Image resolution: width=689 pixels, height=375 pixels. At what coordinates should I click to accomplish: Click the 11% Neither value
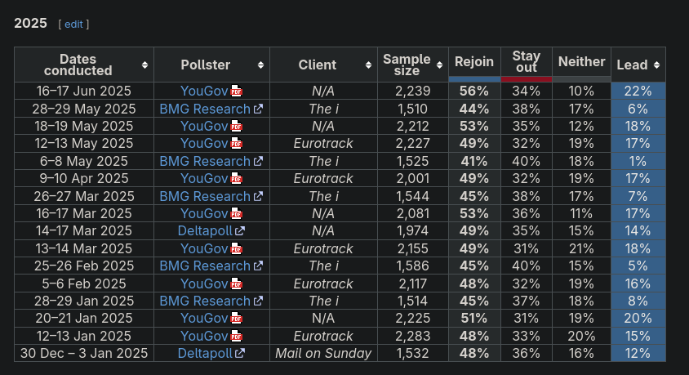click(581, 214)
